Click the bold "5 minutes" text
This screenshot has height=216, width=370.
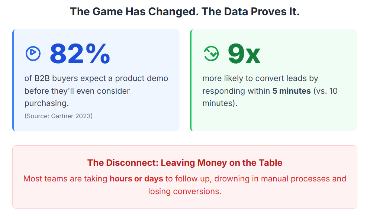pyautogui.click(x=292, y=91)
